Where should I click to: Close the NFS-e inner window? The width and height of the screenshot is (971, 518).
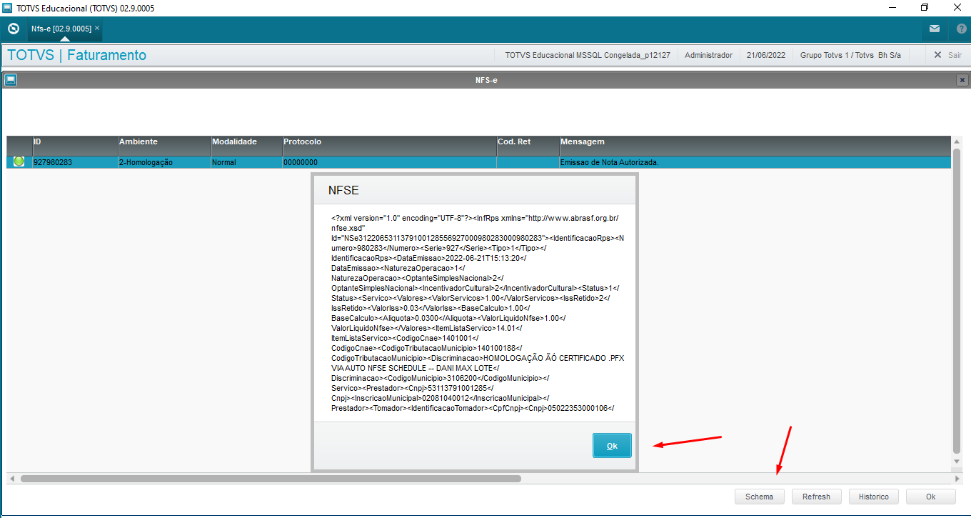click(x=962, y=80)
